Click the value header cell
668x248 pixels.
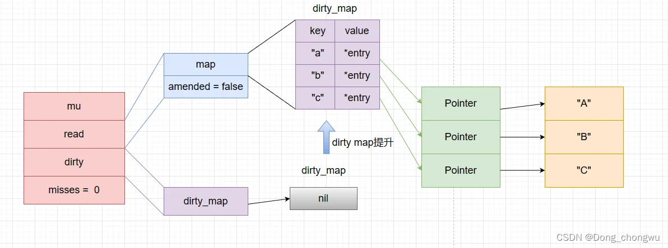[x=357, y=31]
